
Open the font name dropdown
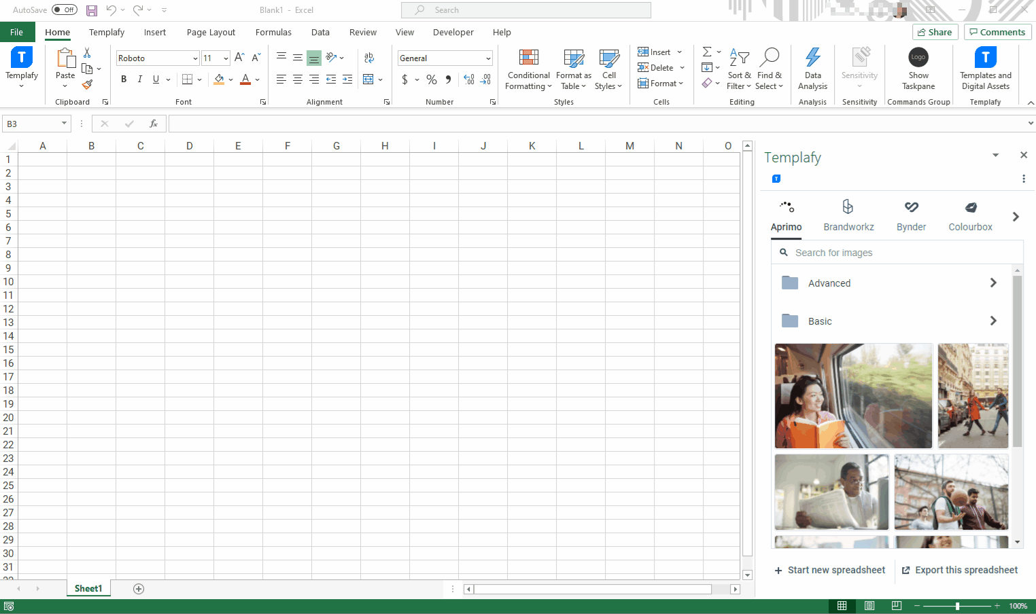(x=195, y=58)
